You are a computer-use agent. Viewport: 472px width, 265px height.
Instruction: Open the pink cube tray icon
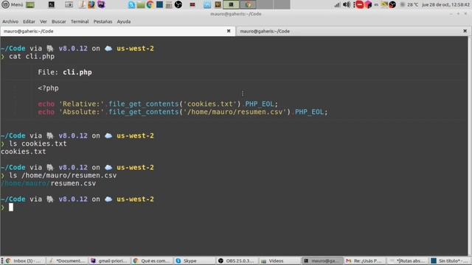[x=368, y=4]
